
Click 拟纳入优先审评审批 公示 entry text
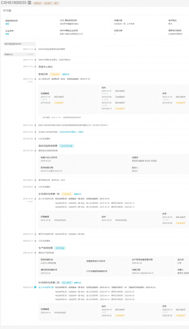click(73, 125)
